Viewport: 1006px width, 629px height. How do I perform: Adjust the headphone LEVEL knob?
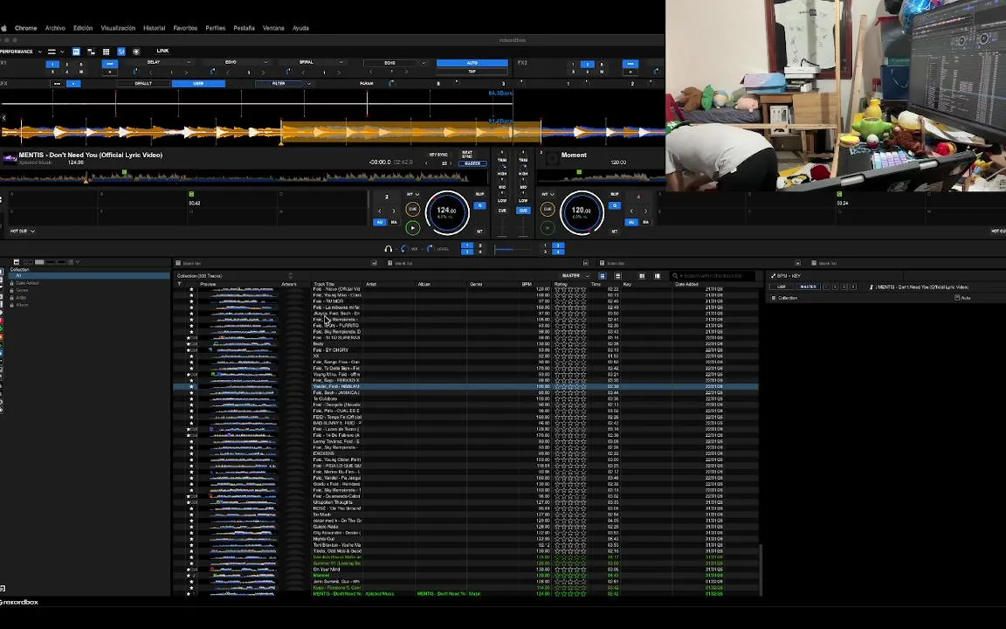click(430, 248)
